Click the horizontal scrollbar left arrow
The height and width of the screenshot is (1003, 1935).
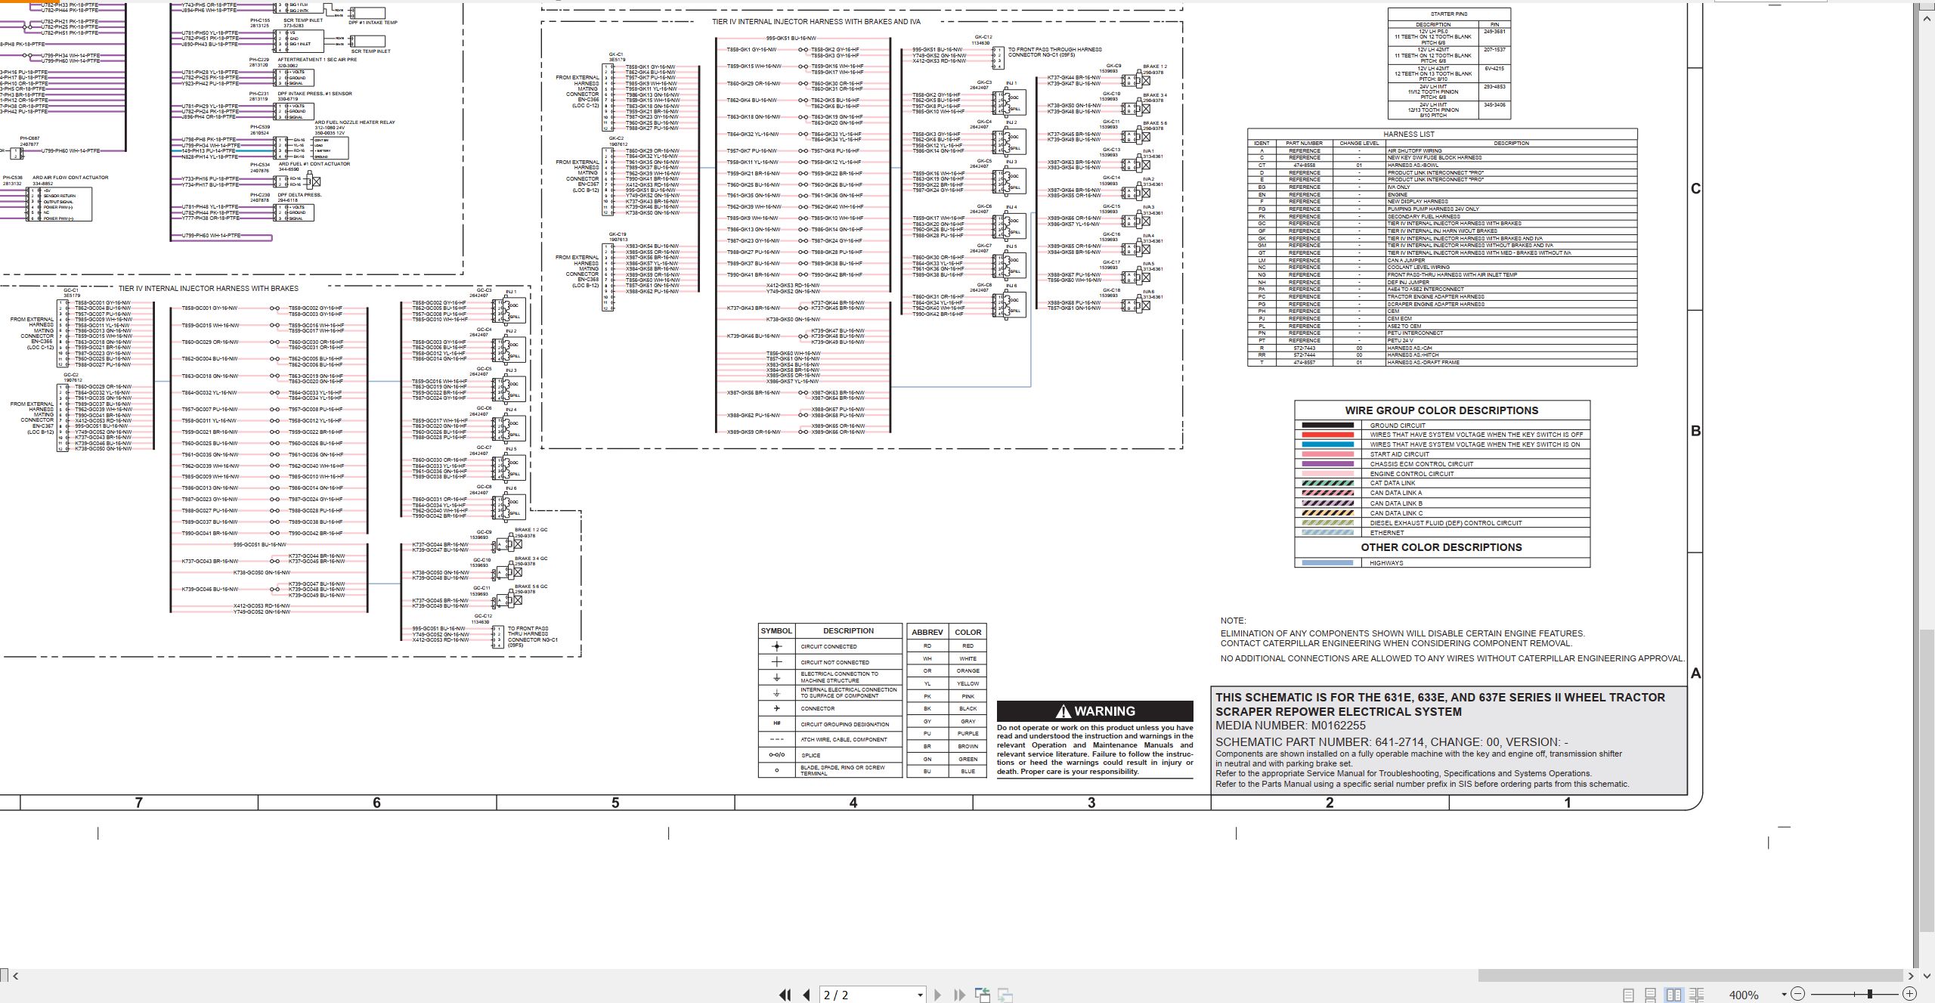click(16, 976)
